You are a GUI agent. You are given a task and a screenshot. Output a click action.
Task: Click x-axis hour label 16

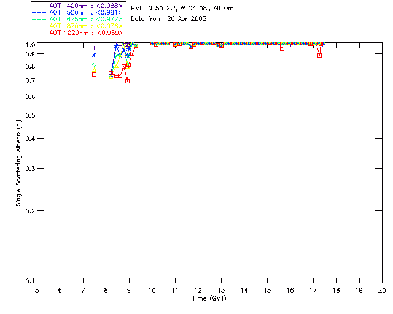[290, 290]
